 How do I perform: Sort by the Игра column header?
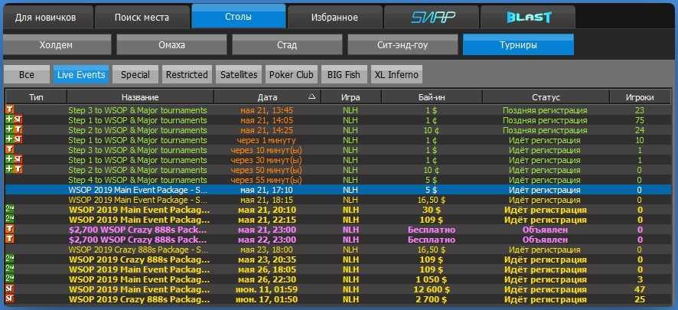coord(350,97)
